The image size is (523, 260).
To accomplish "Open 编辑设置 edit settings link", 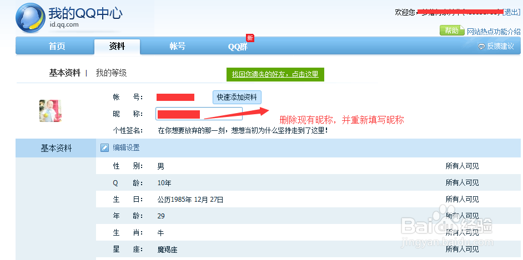I will click(126, 148).
